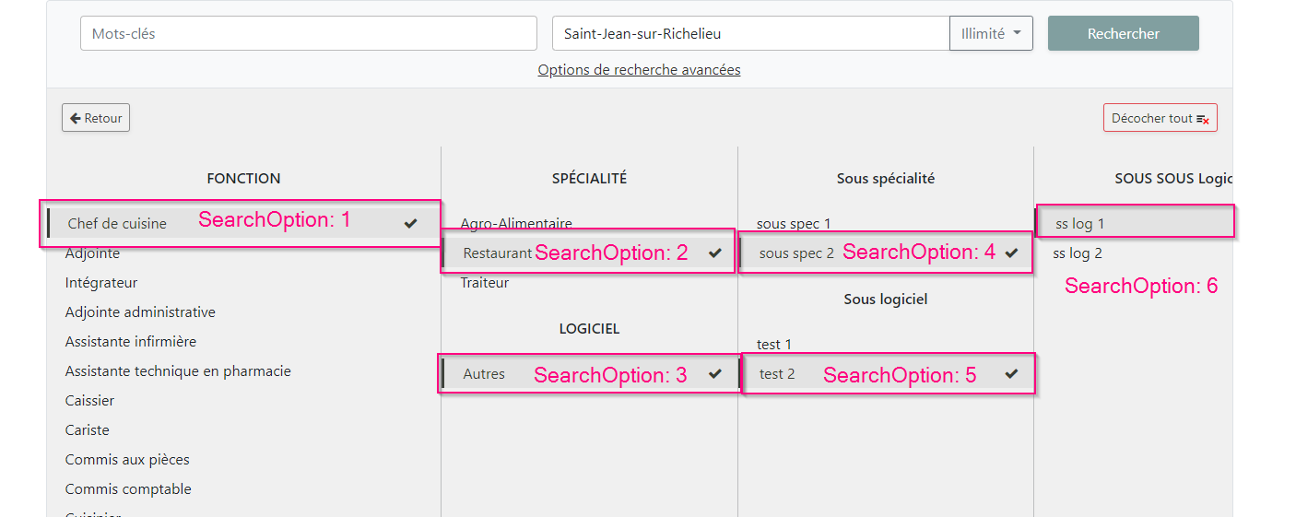Click the checkmark beside Chef de cuisine
Image resolution: width=1296 pixels, height=517 pixels.
pos(410,223)
